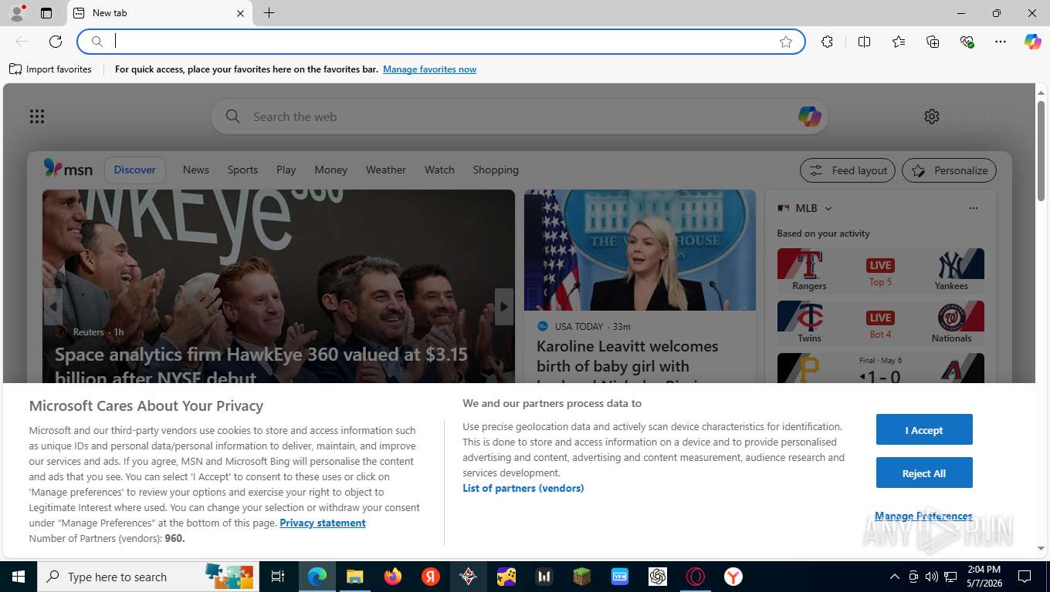The image size is (1050, 592).
Task: Open page settings gear icon
Action: 932,116
